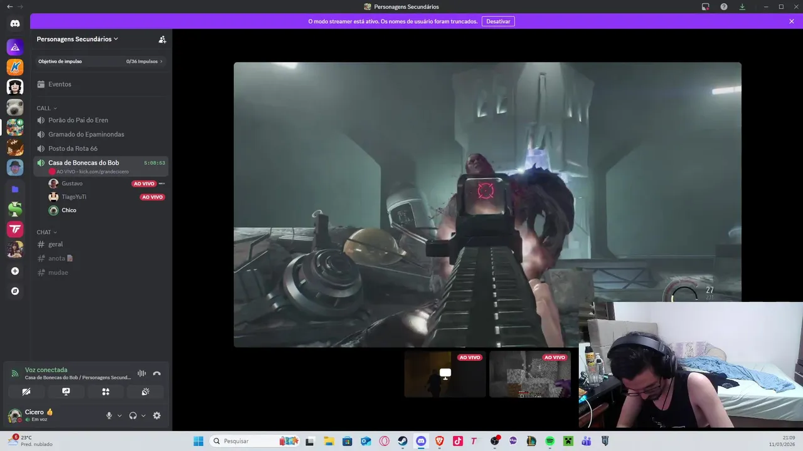Join Posto da Rota 66 voice channel
The image size is (803, 451).
[x=100, y=148]
